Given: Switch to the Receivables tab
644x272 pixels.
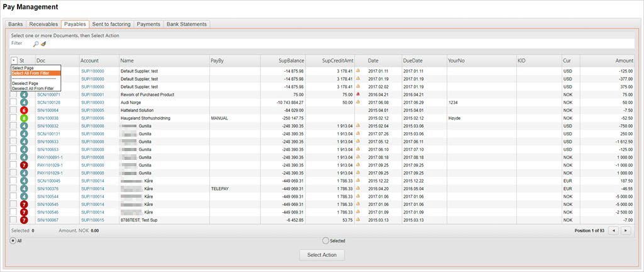Looking at the screenshot, I should 43,24.
